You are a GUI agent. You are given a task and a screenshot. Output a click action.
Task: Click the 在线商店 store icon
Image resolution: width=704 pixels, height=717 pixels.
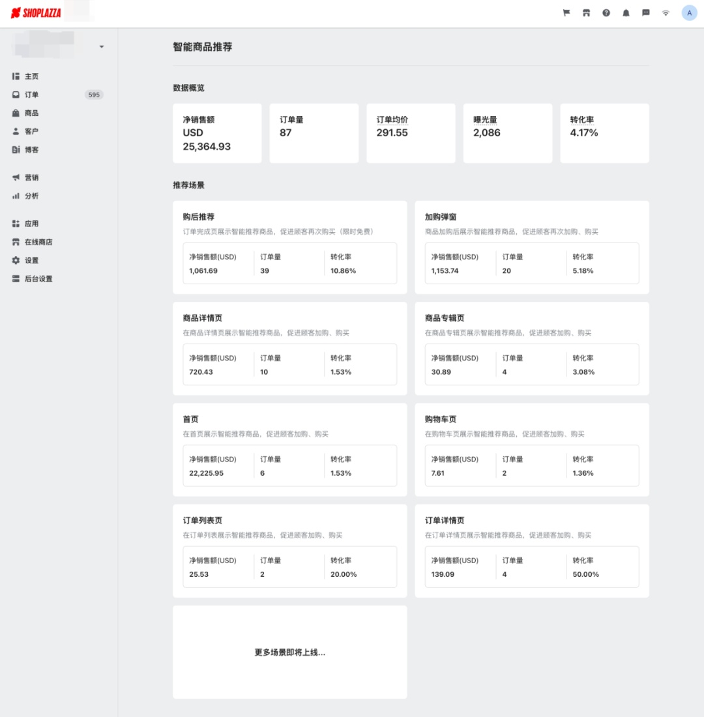pyautogui.click(x=16, y=242)
